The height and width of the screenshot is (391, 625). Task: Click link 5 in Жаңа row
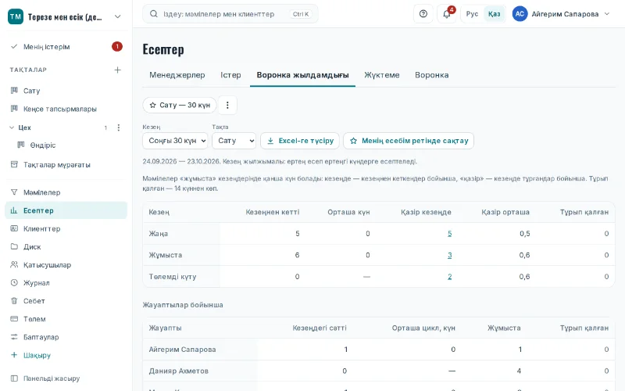[x=450, y=234]
